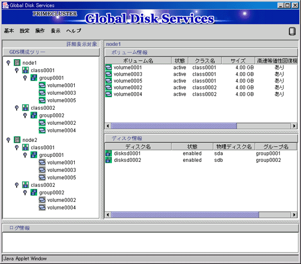Click the ディスク名 column header
Image resolution: width=301 pixels, height=264 pixels.
[138, 147]
